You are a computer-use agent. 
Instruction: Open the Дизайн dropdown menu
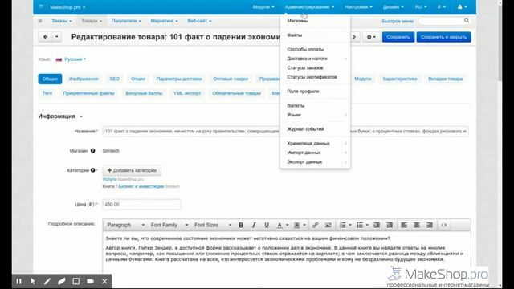pos(393,7)
